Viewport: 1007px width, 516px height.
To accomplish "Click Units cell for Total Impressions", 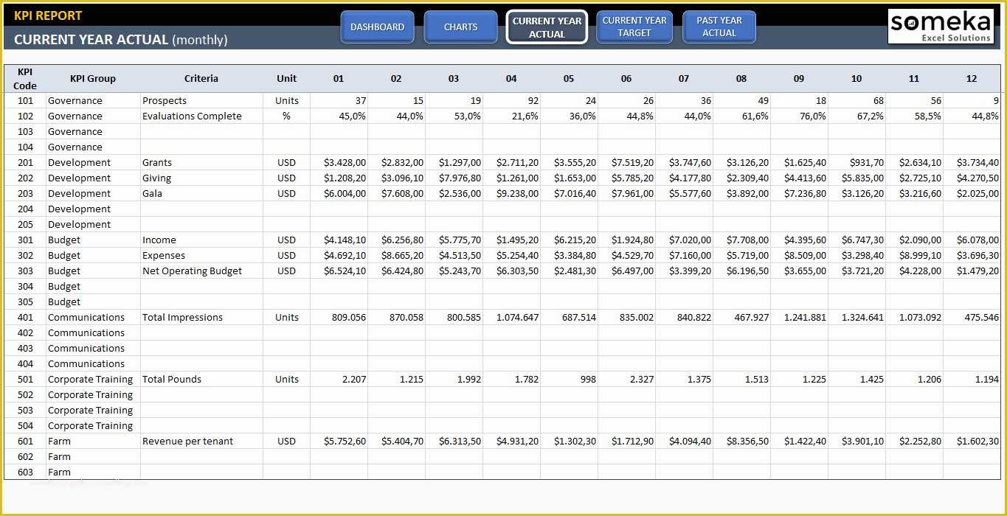I will (x=287, y=317).
